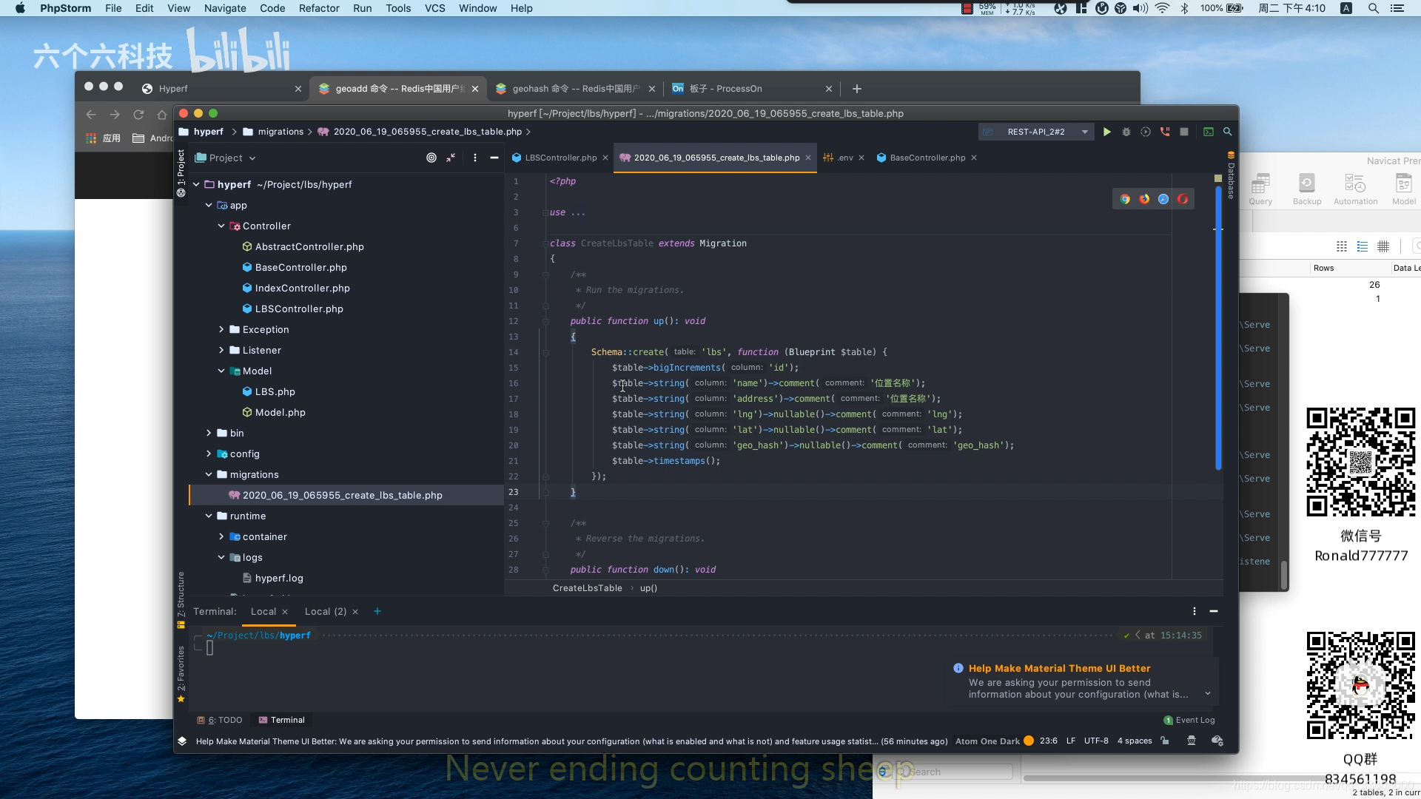Expand the Exception folder

(221, 329)
